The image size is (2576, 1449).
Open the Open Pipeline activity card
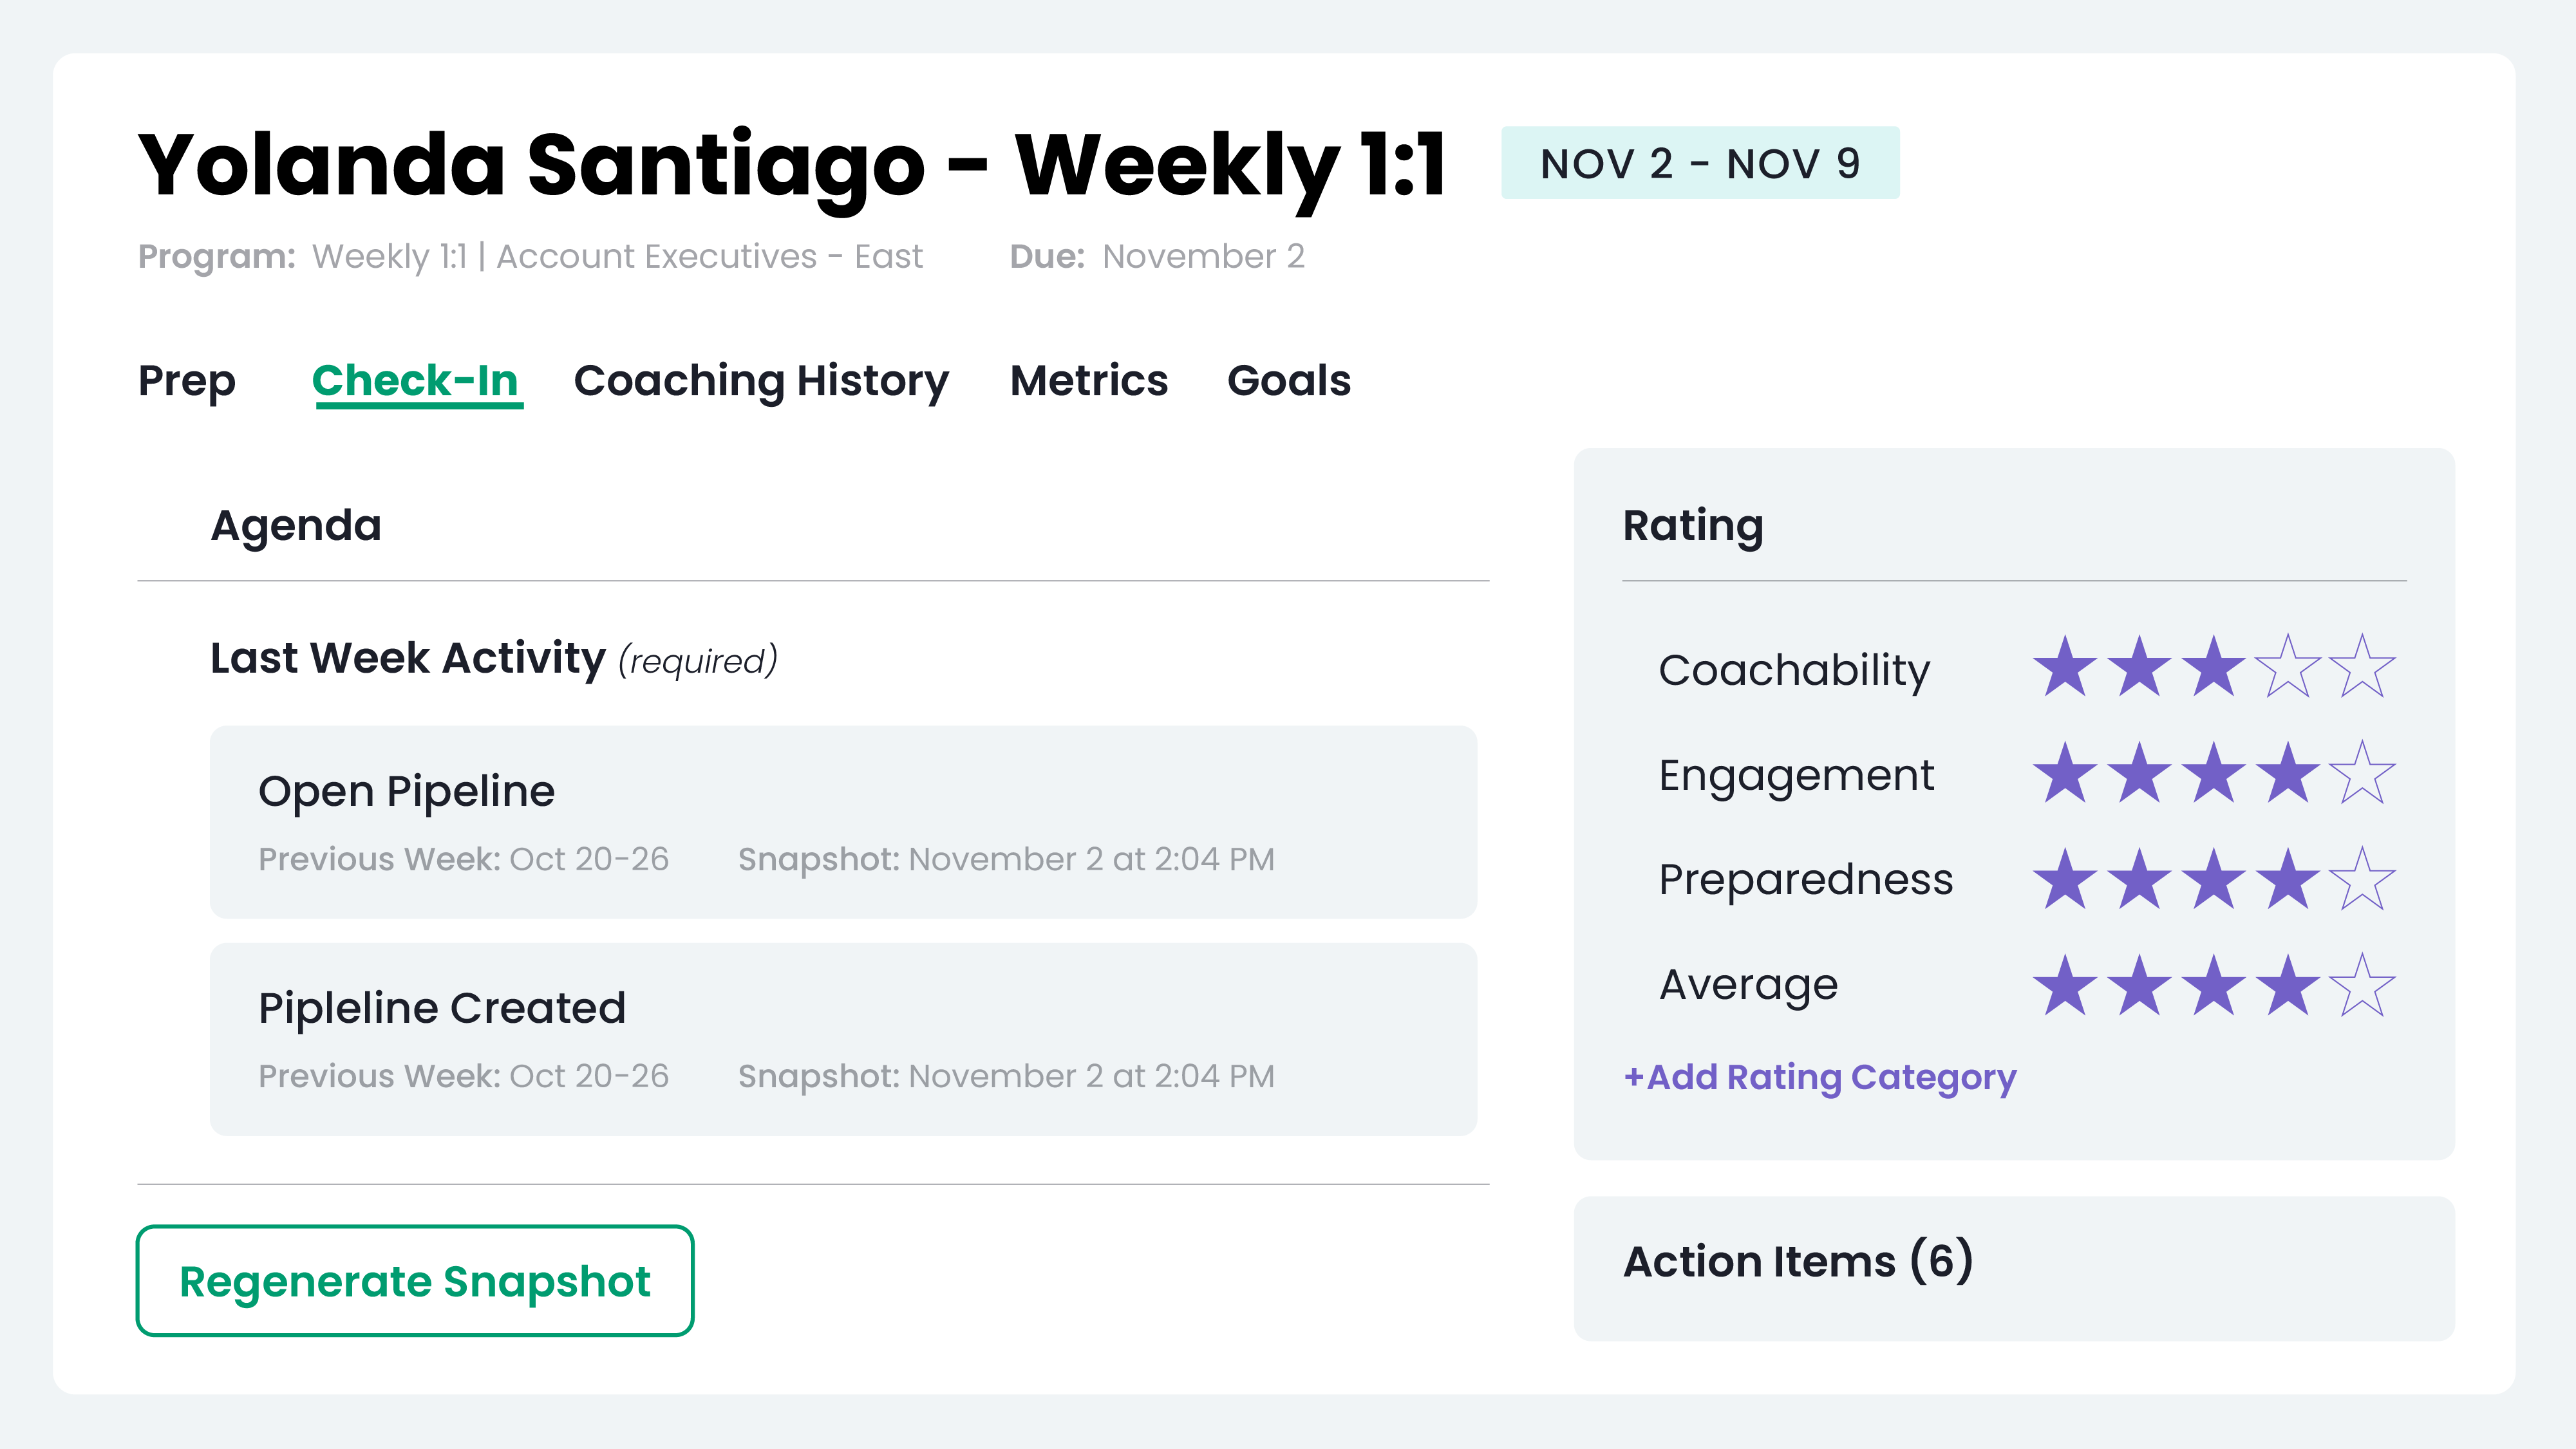pos(843,822)
